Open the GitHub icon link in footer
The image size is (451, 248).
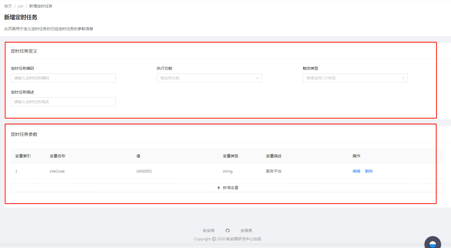228,231
